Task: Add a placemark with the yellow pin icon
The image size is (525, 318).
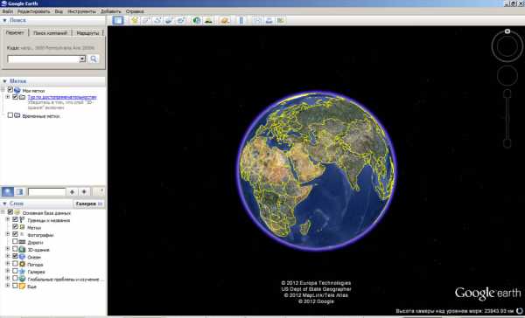Action: 135,20
